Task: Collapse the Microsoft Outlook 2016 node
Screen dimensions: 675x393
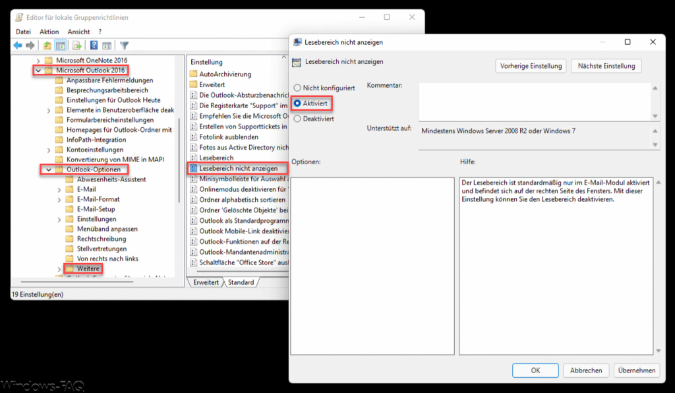Action: [38, 70]
